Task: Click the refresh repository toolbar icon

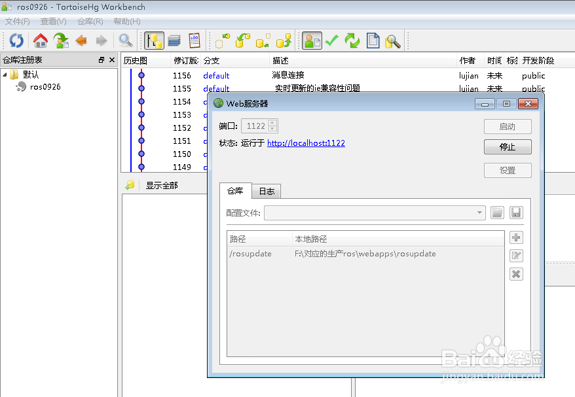Action: click(x=16, y=41)
